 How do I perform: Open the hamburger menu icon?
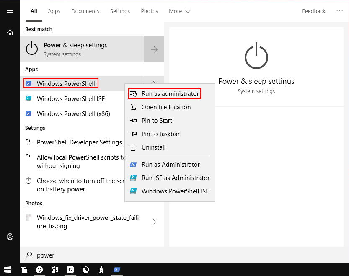[x=10, y=12]
